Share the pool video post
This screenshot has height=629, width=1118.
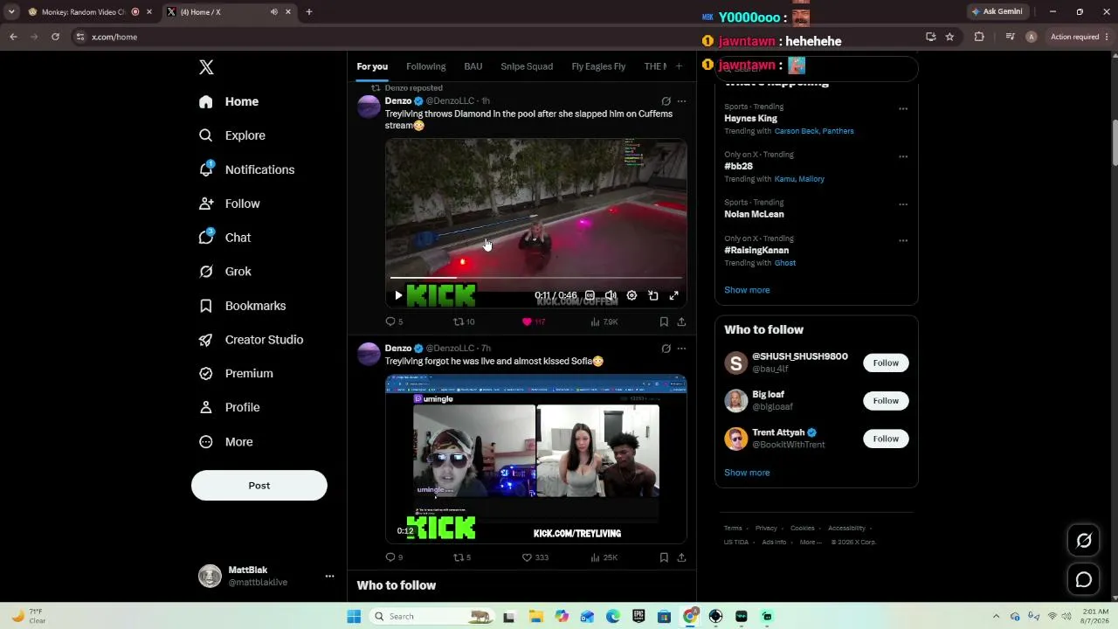pyautogui.click(x=681, y=321)
